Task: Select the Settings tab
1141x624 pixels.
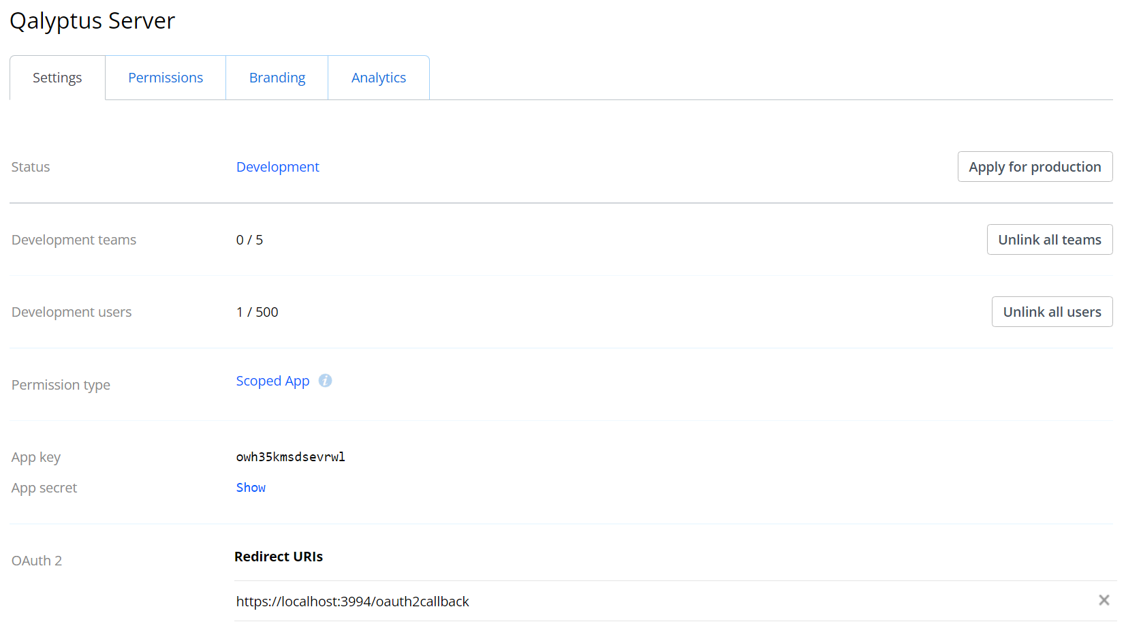Action: click(57, 77)
